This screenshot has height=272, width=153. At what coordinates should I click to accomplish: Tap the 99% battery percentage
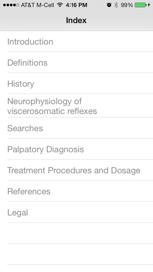[127, 5]
